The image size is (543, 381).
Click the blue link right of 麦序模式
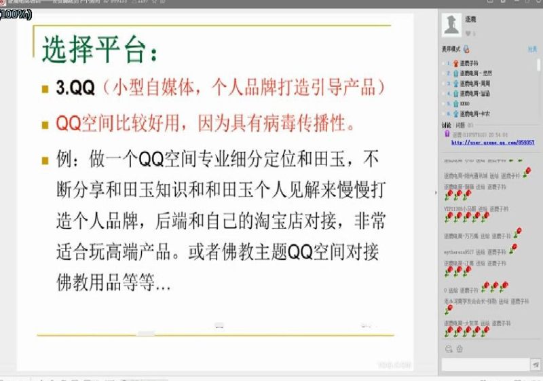pos(532,50)
